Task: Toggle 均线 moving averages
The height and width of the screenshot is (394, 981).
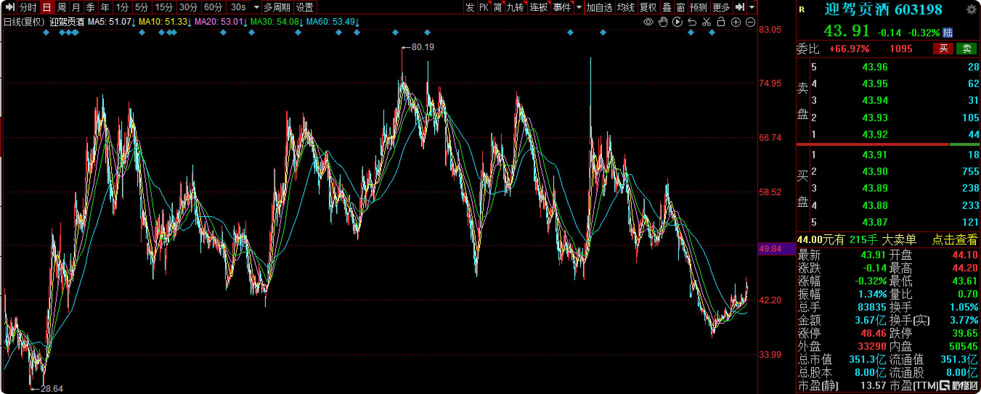Action: (625, 7)
